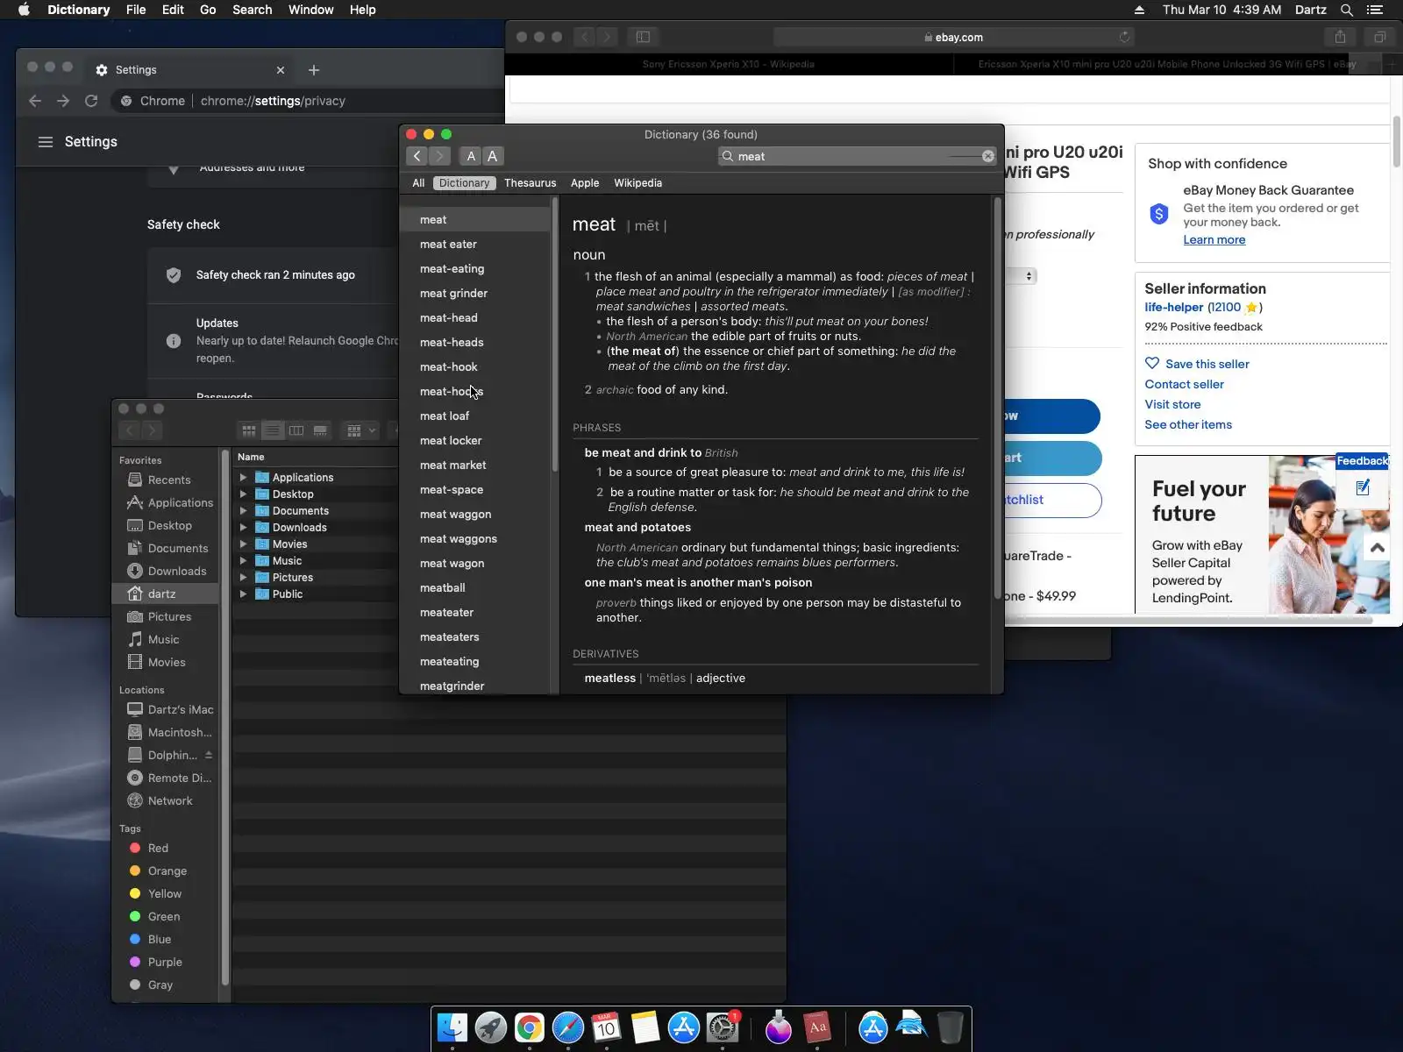Select the Purple tag in Finder sidebar
This screenshot has width=1403, height=1052.
tap(167, 962)
